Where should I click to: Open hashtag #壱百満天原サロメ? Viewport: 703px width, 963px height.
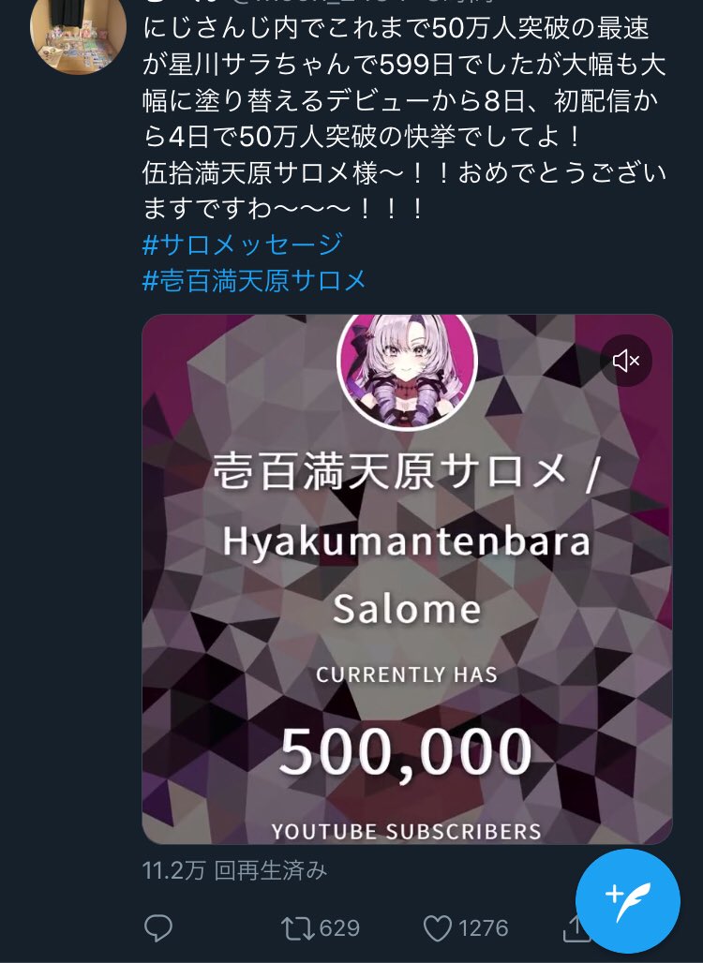(x=254, y=281)
